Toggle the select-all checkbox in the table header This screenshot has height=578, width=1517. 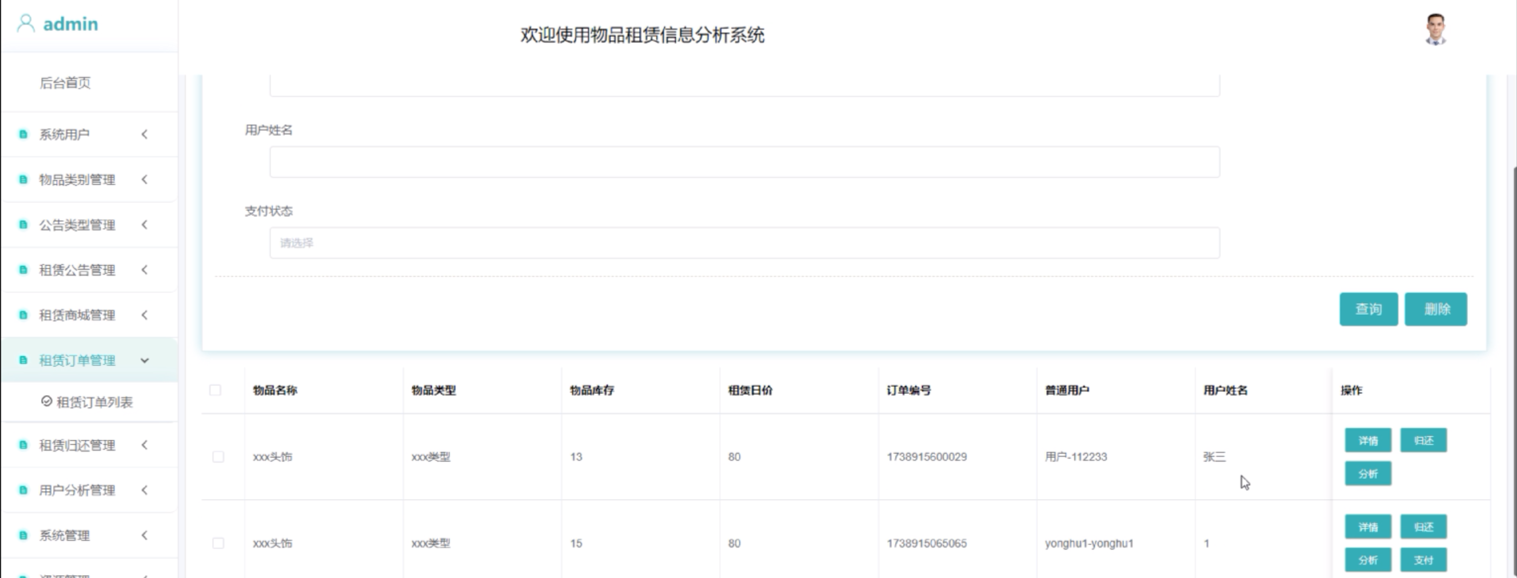[215, 390]
